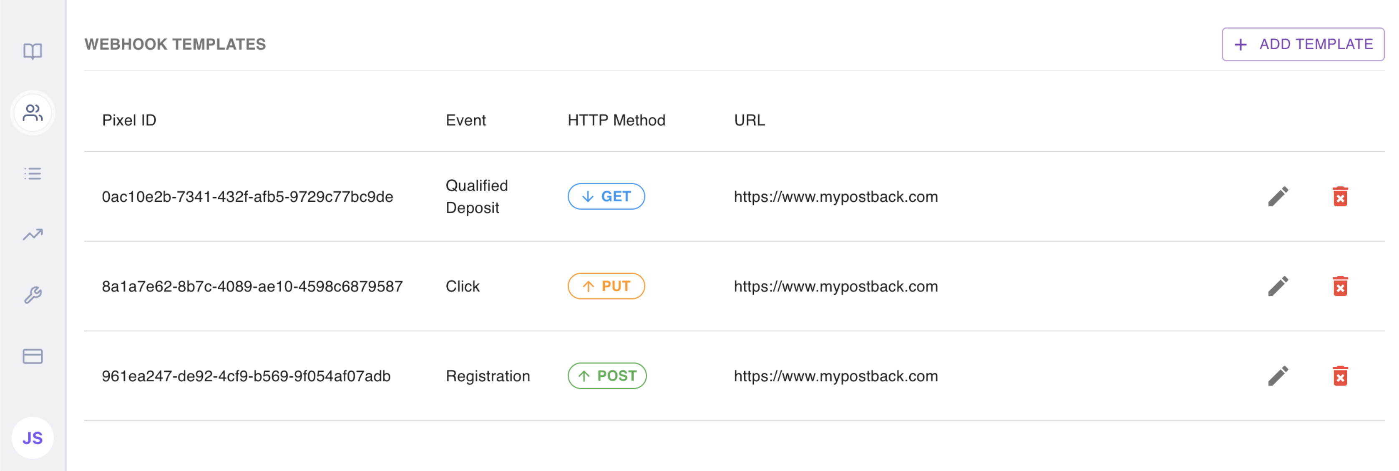
Task: Click the POST method badge
Action: [x=606, y=376]
